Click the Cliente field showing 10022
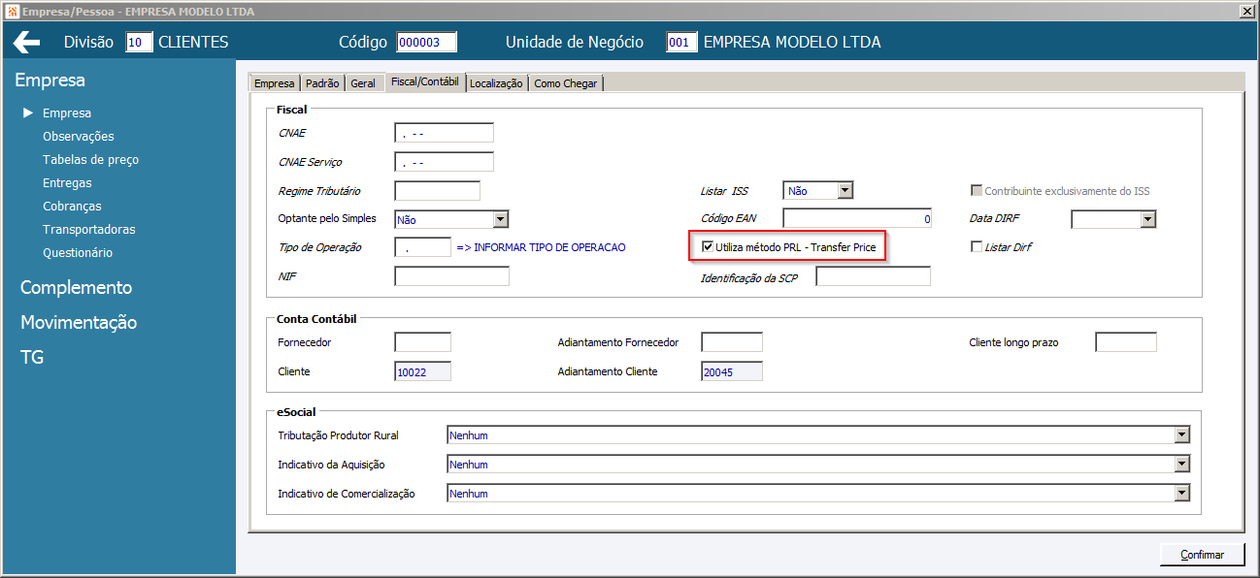 423,371
